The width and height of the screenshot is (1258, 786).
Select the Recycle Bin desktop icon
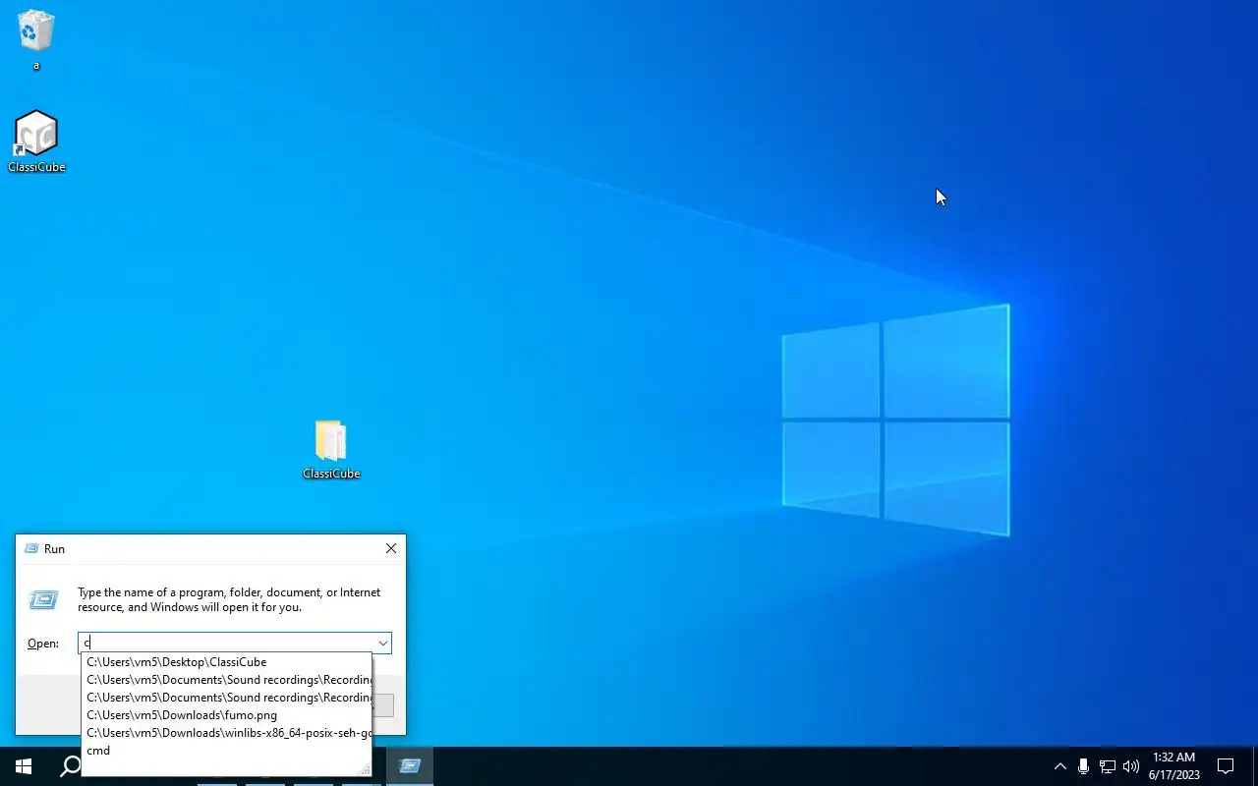click(x=36, y=39)
